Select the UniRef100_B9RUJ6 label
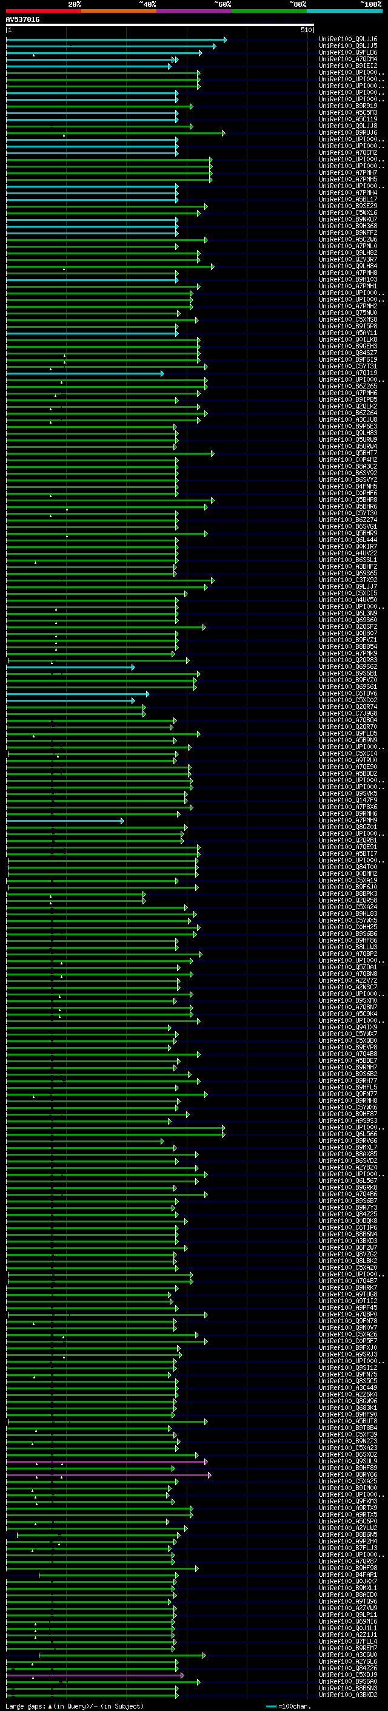The width and height of the screenshot is (388, 1711). (x=348, y=133)
